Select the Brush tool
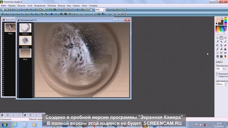The width and height of the screenshot is (228, 128). tap(217, 49)
